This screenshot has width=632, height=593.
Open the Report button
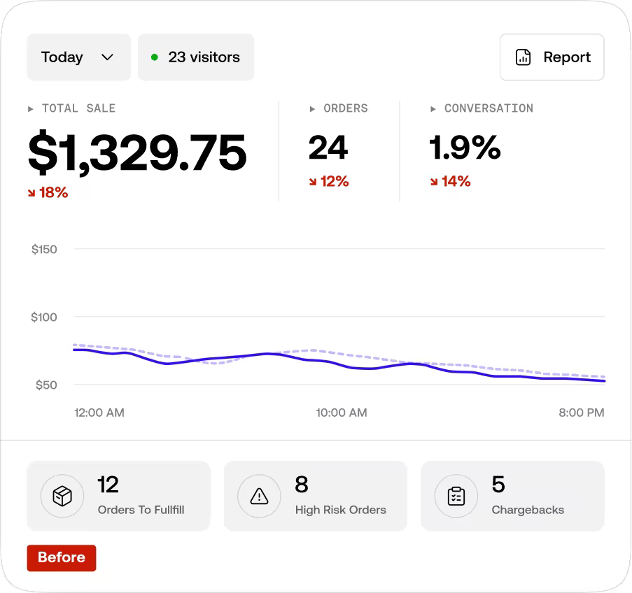click(x=552, y=57)
